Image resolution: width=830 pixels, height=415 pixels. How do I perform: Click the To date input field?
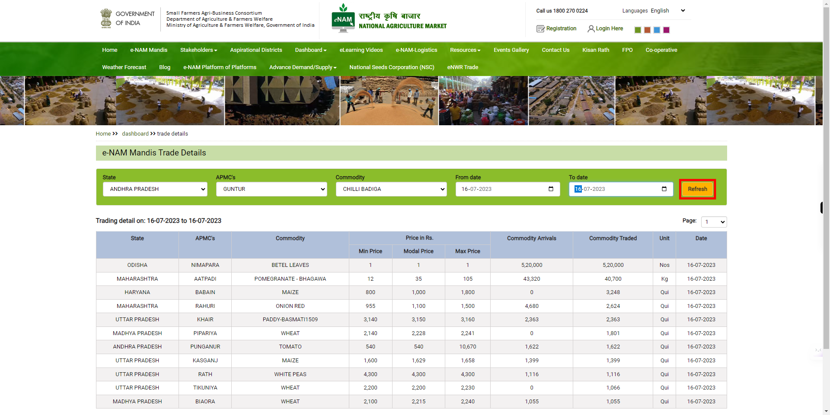pos(621,189)
